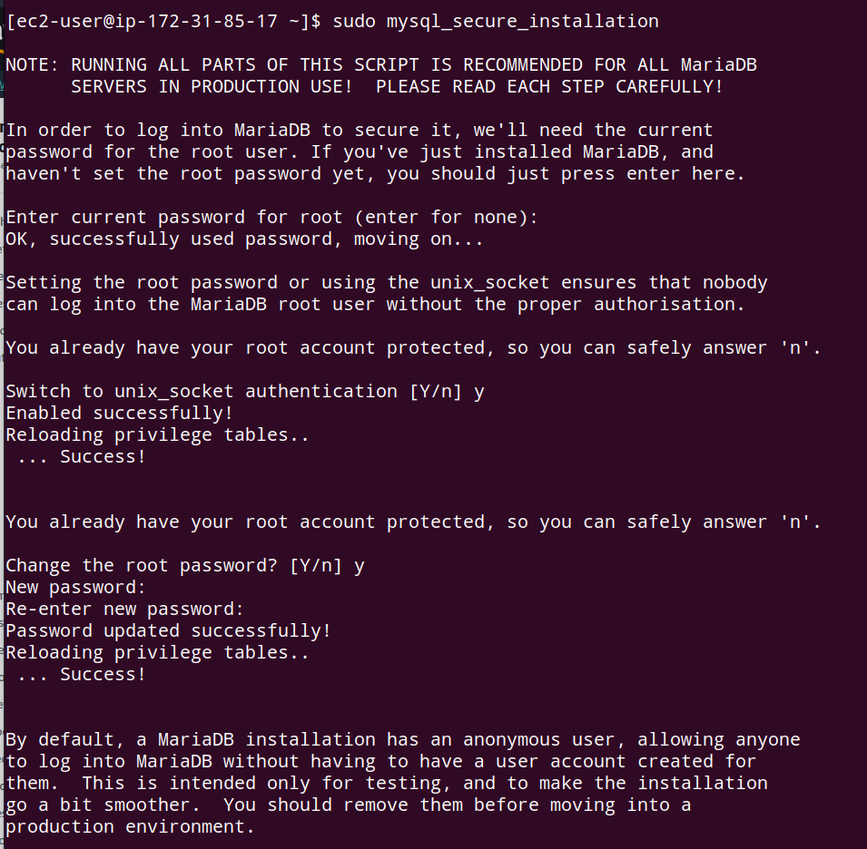Click the first '... Success!' message
This screenshot has width=867, height=849.
tap(82, 457)
